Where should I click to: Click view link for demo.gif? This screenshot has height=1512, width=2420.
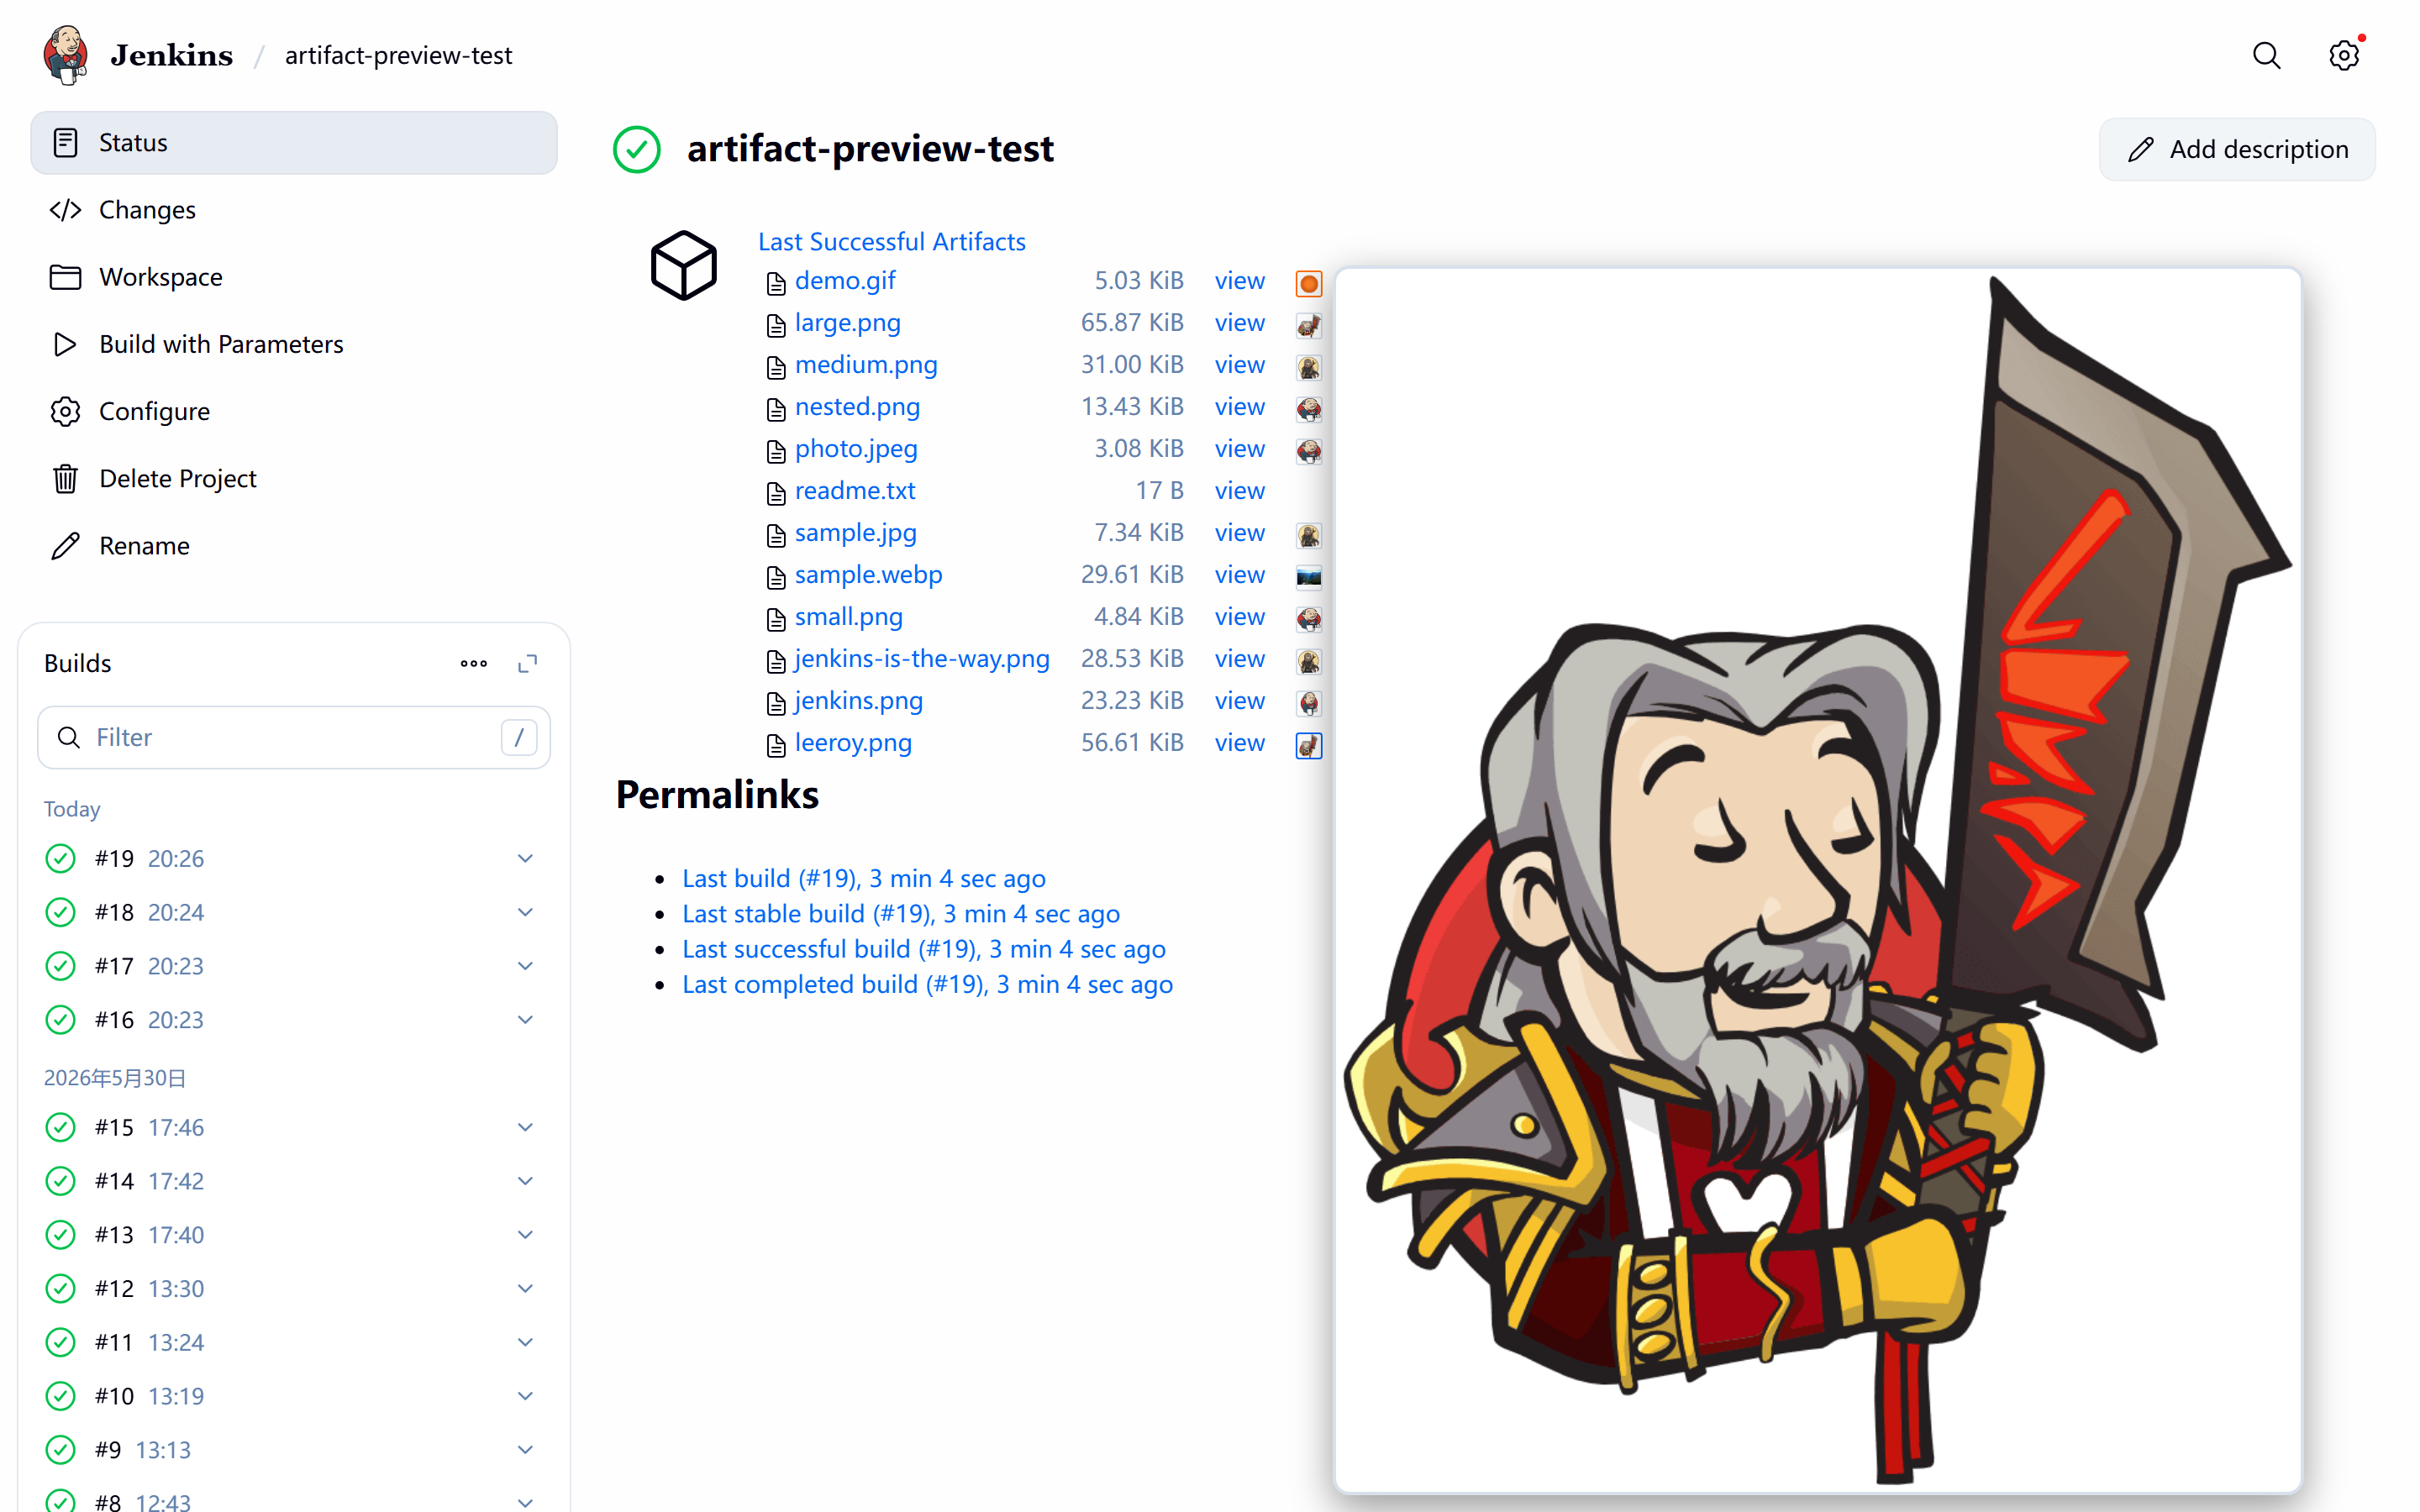click(1240, 281)
